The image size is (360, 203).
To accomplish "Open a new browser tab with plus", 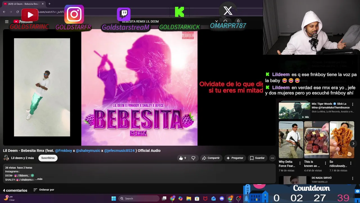I will (x=49, y=4).
